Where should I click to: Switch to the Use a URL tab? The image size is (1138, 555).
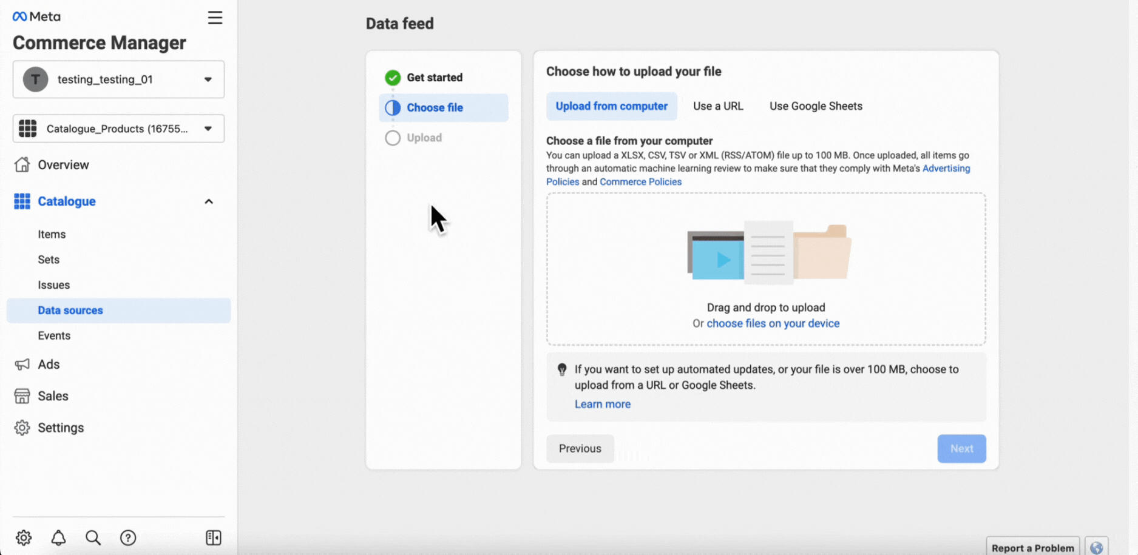[x=718, y=106]
